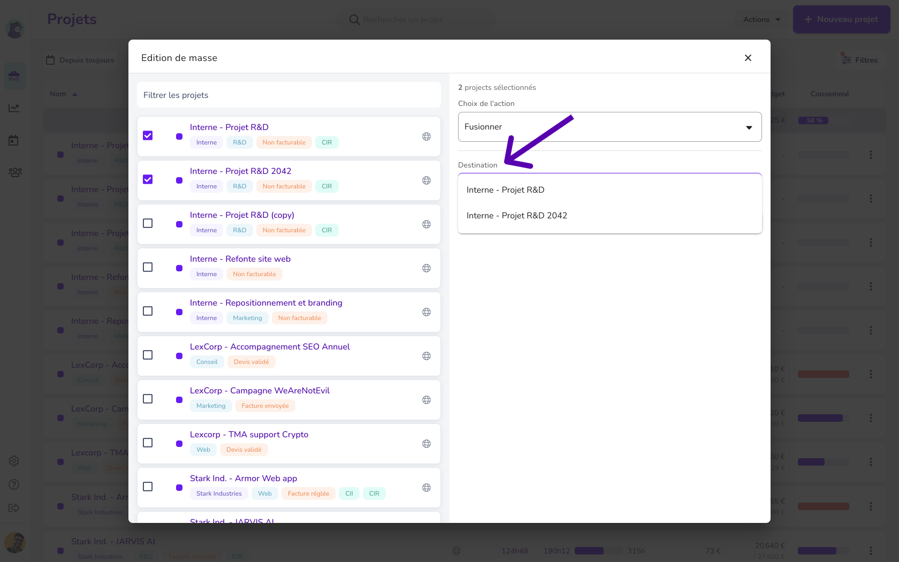Viewport: 899px width, 562px height.
Task: Click color dot of Lexcorp TMA support Crypto
Action: pyautogui.click(x=179, y=444)
